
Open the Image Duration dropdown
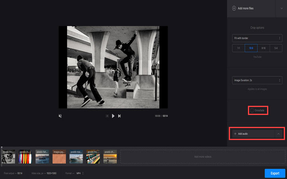tap(257, 80)
